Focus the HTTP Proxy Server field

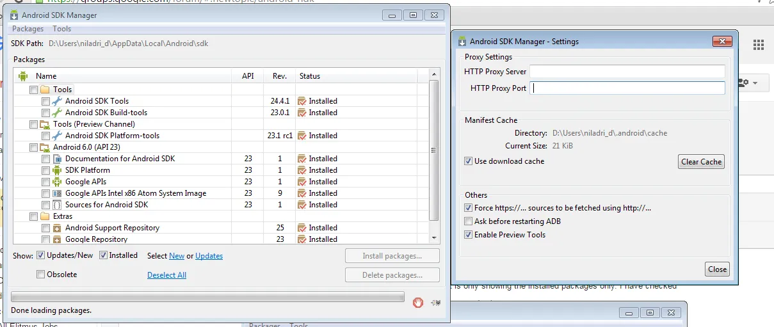(627, 72)
